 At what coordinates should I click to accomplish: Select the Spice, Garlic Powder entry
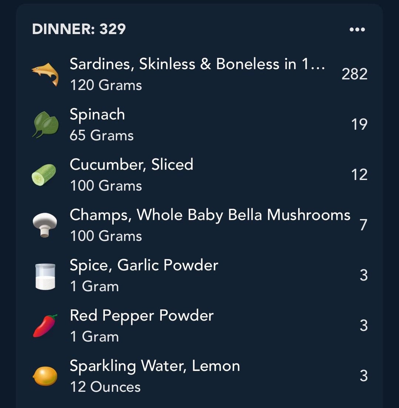click(x=199, y=275)
